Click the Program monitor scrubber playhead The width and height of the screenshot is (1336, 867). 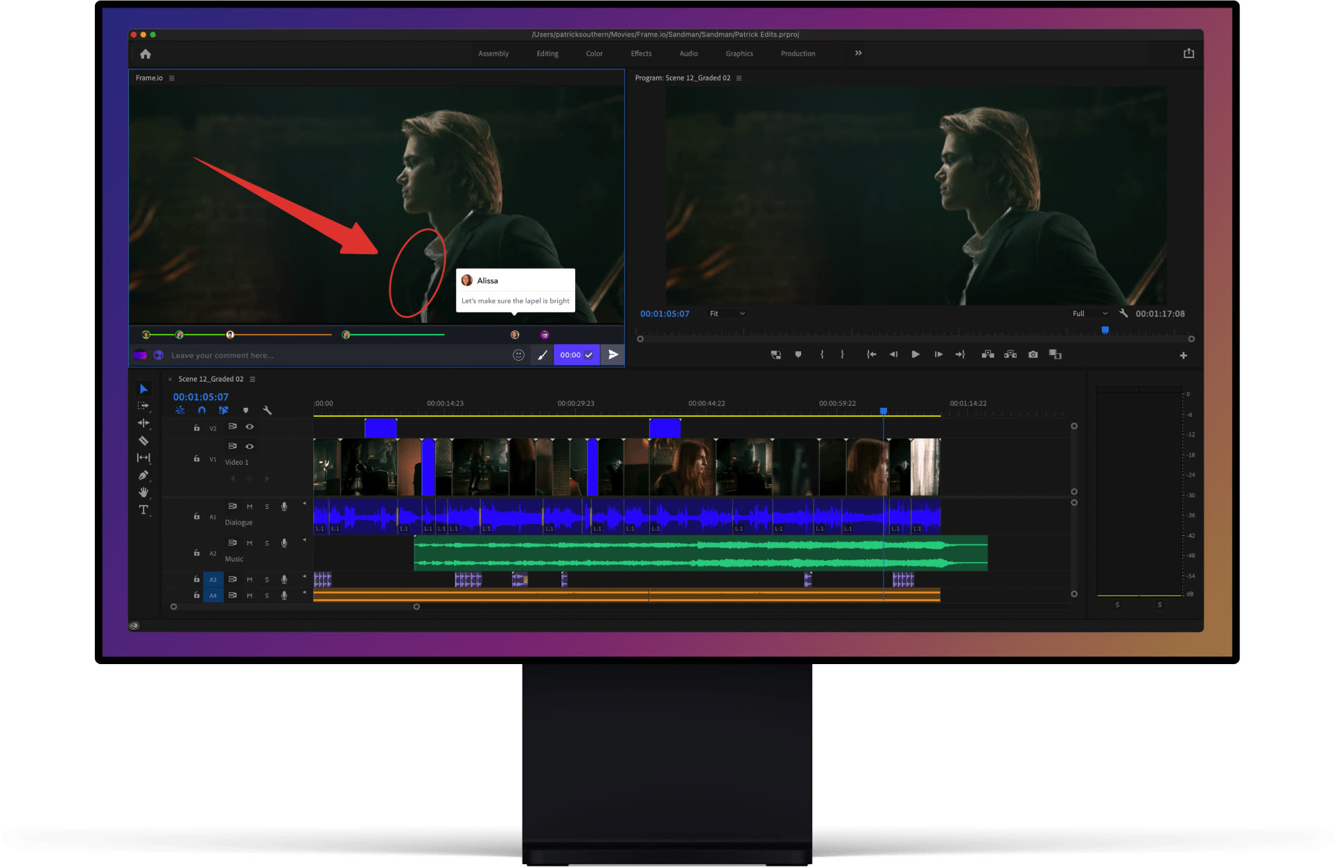1105,330
